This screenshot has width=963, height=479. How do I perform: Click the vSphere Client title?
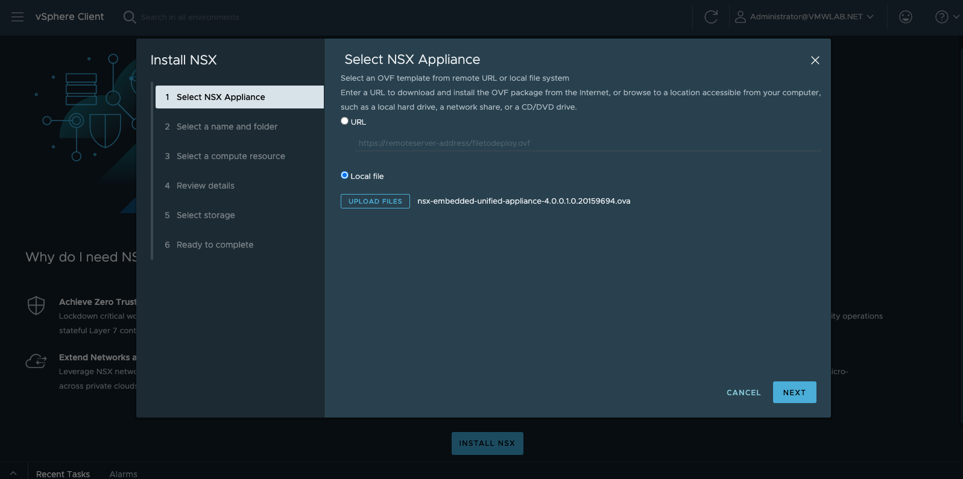click(x=69, y=17)
